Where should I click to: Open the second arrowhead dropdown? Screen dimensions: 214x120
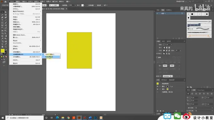point(175,66)
